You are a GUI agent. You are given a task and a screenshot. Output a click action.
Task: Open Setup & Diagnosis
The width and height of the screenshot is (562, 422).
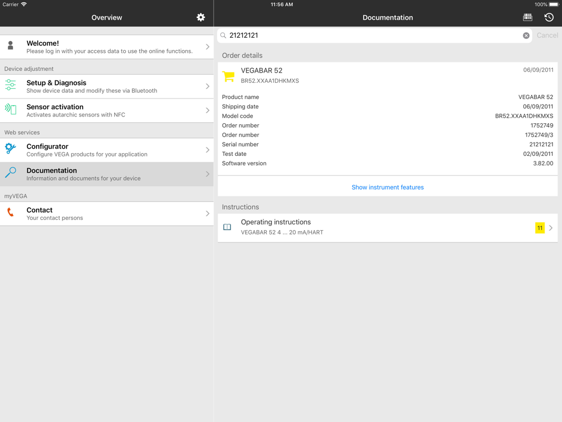pos(107,87)
